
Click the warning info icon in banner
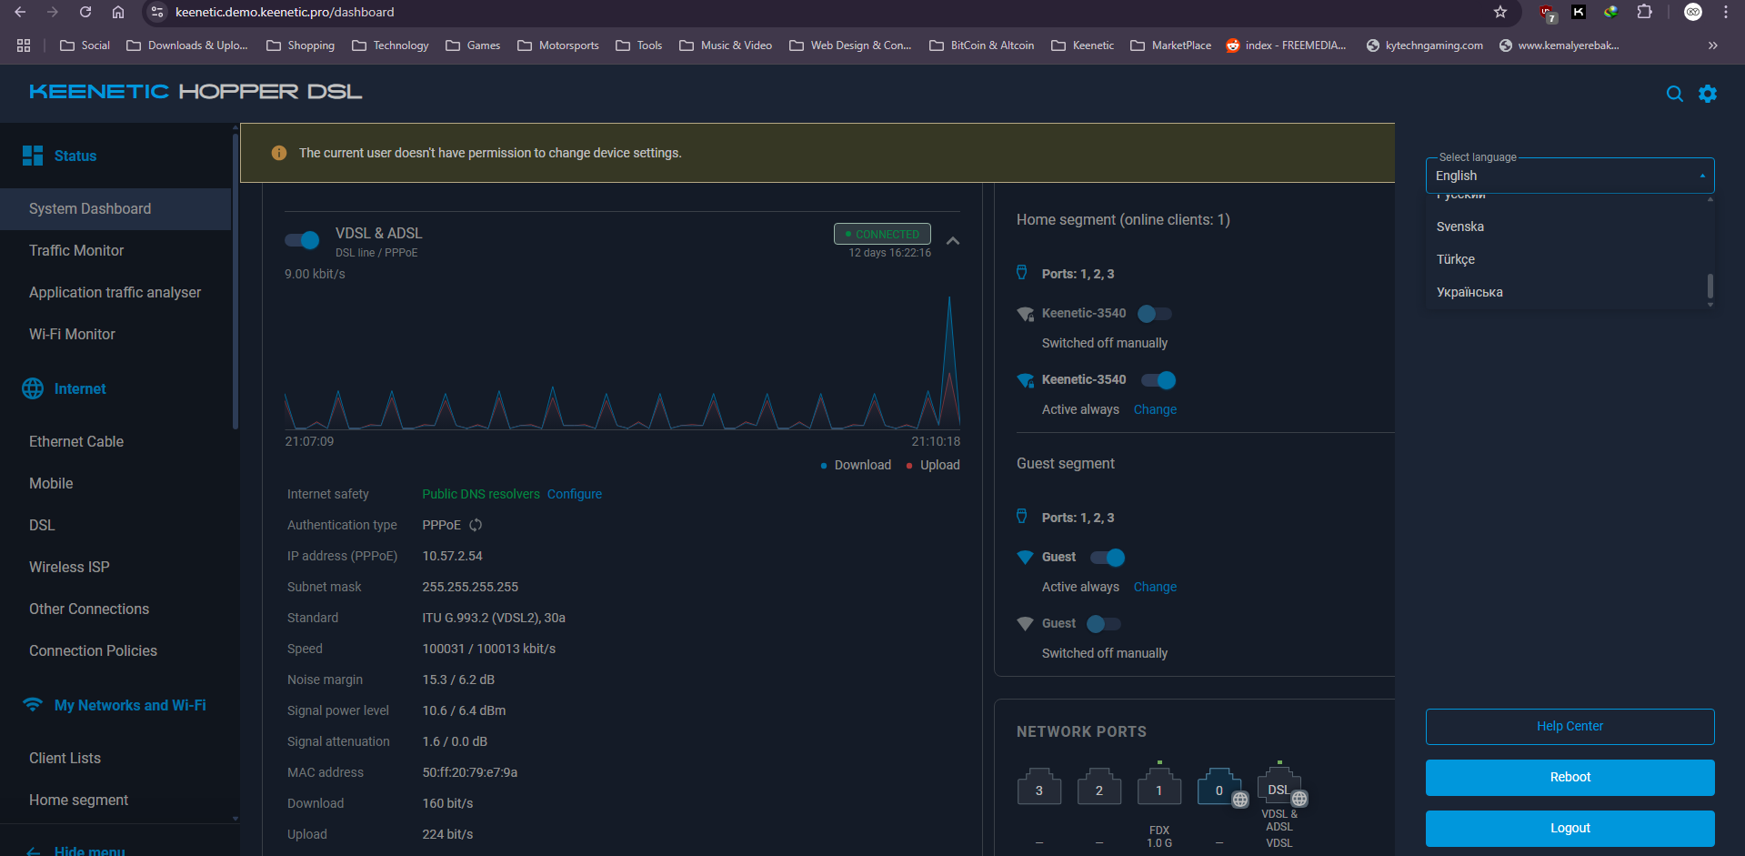click(279, 153)
